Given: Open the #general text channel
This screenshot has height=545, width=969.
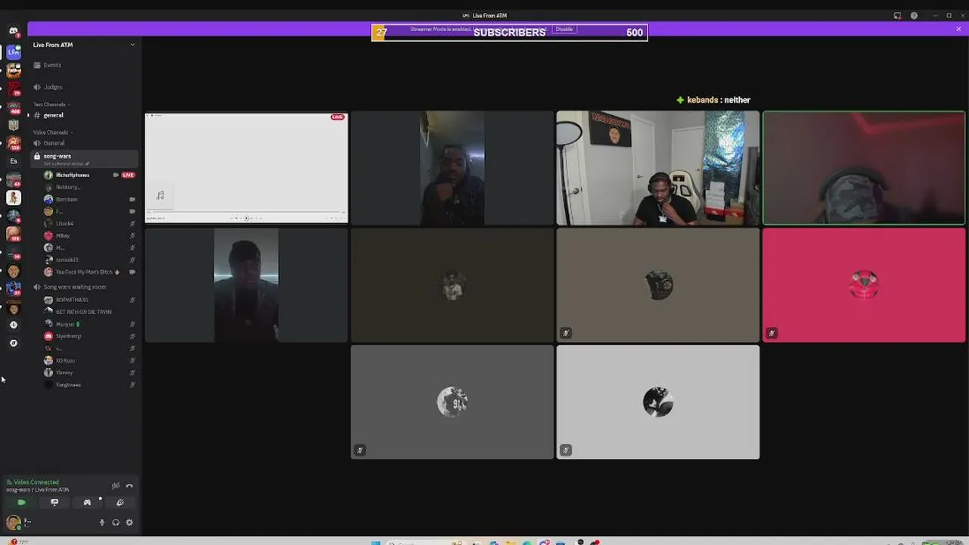Looking at the screenshot, I should click(83, 115).
